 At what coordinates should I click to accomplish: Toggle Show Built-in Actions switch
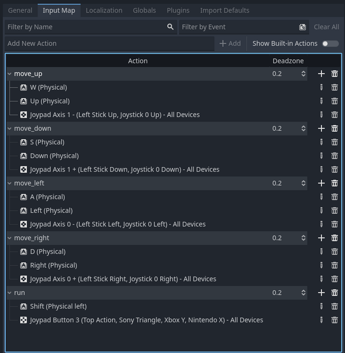coord(330,44)
